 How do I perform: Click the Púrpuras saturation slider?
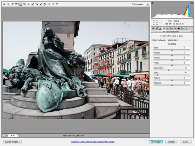pyautogui.click(x=172, y=80)
